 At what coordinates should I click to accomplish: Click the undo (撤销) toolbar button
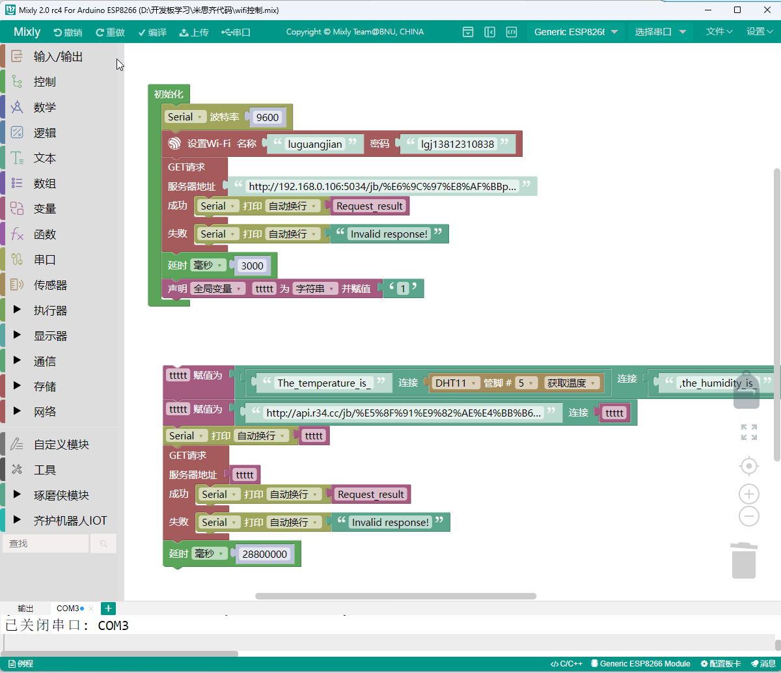pyautogui.click(x=68, y=32)
